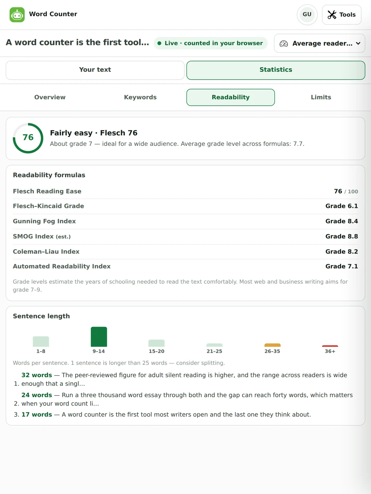Switch to the Your text tab
The image size is (371, 494).
pyautogui.click(x=95, y=70)
